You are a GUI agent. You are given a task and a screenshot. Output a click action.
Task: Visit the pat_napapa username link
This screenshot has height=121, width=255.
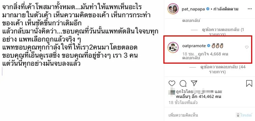click(193, 9)
